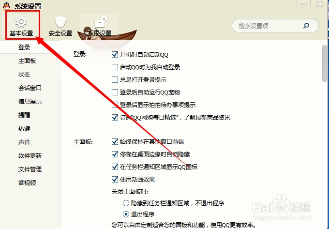Click the vertical scrollbar thumb
329x229 pixels.
coord(324,63)
